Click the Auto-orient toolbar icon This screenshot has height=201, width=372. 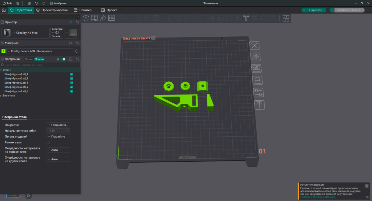(103, 18)
